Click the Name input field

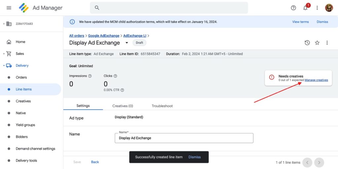184,138
